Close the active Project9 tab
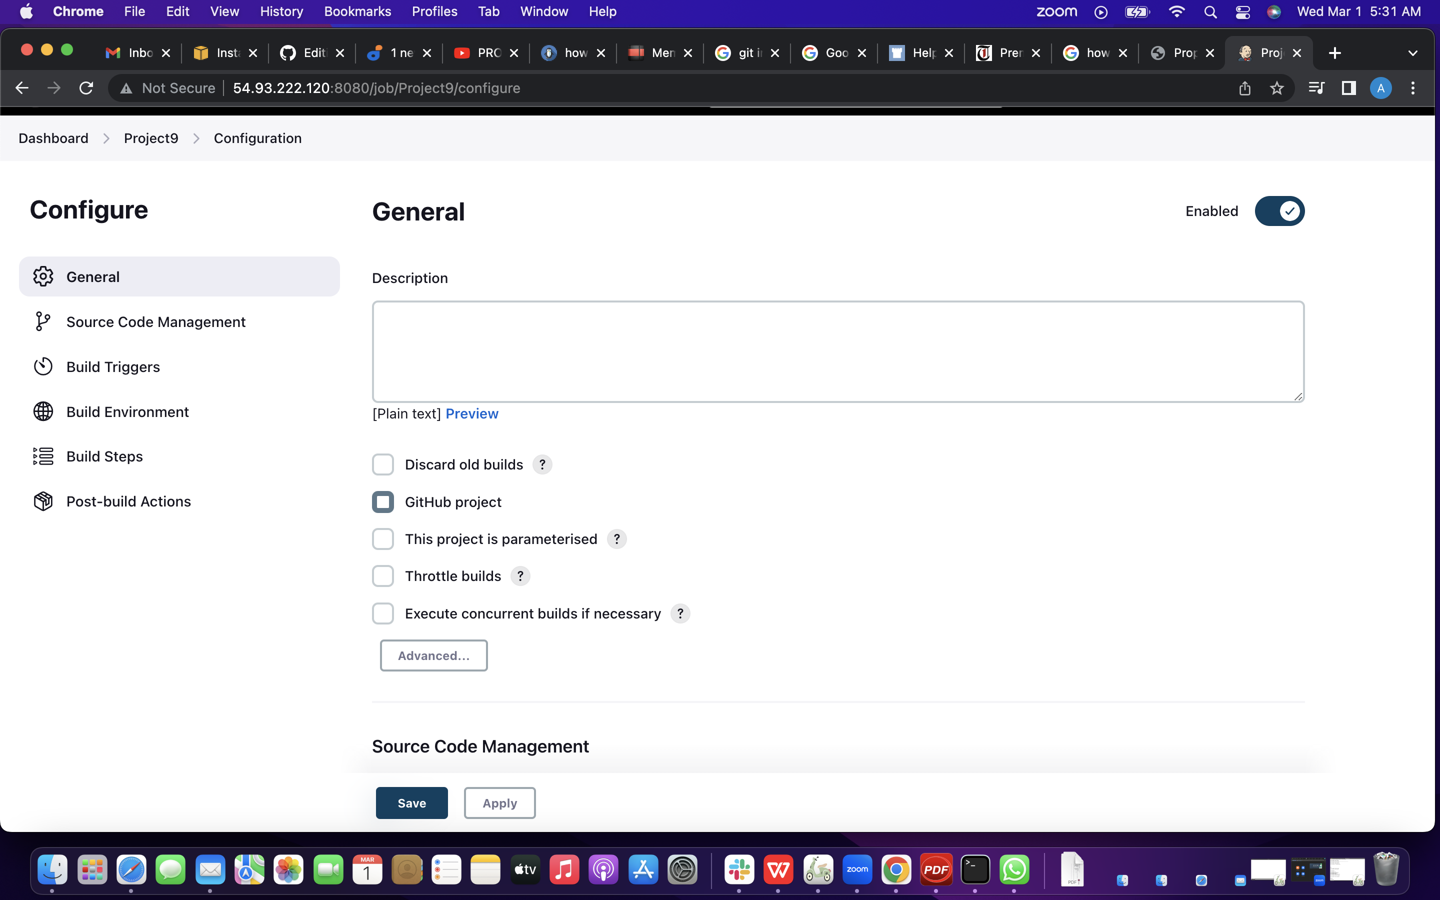Image resolution: width=1440 pixels, height=900 pixels. (1297, 53)
